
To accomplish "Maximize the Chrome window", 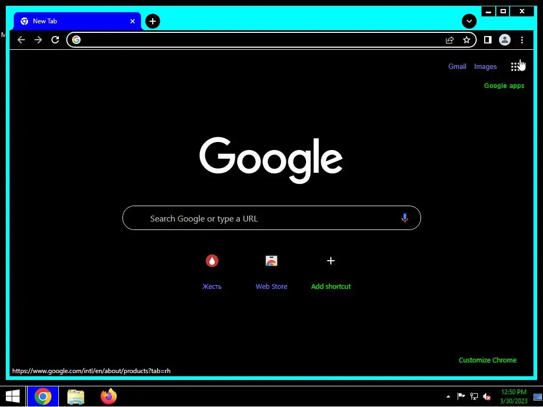I will click(x=503, y=12).
